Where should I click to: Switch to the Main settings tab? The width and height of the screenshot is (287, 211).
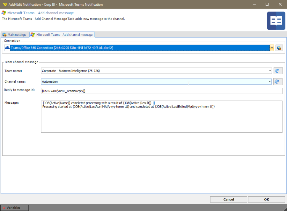15,35
